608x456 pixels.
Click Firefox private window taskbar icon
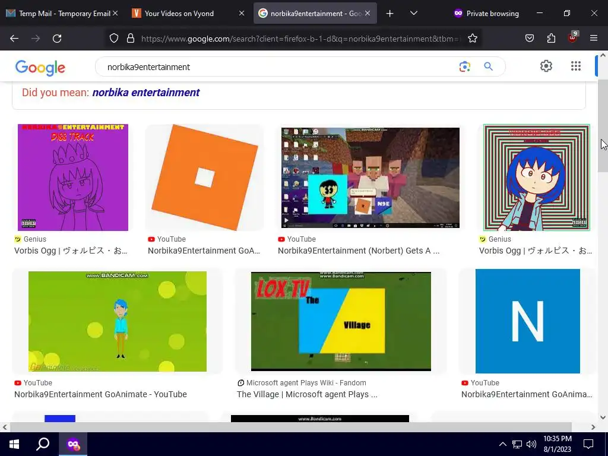pyautogui.click(x=73, y=444)
